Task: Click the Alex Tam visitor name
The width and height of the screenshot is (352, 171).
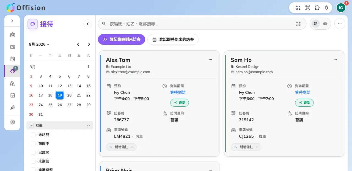Action: coord(118,60)
